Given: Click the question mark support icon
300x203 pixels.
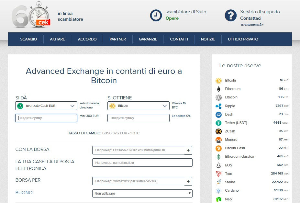Looking at the screenshot, I should [230, 15].
